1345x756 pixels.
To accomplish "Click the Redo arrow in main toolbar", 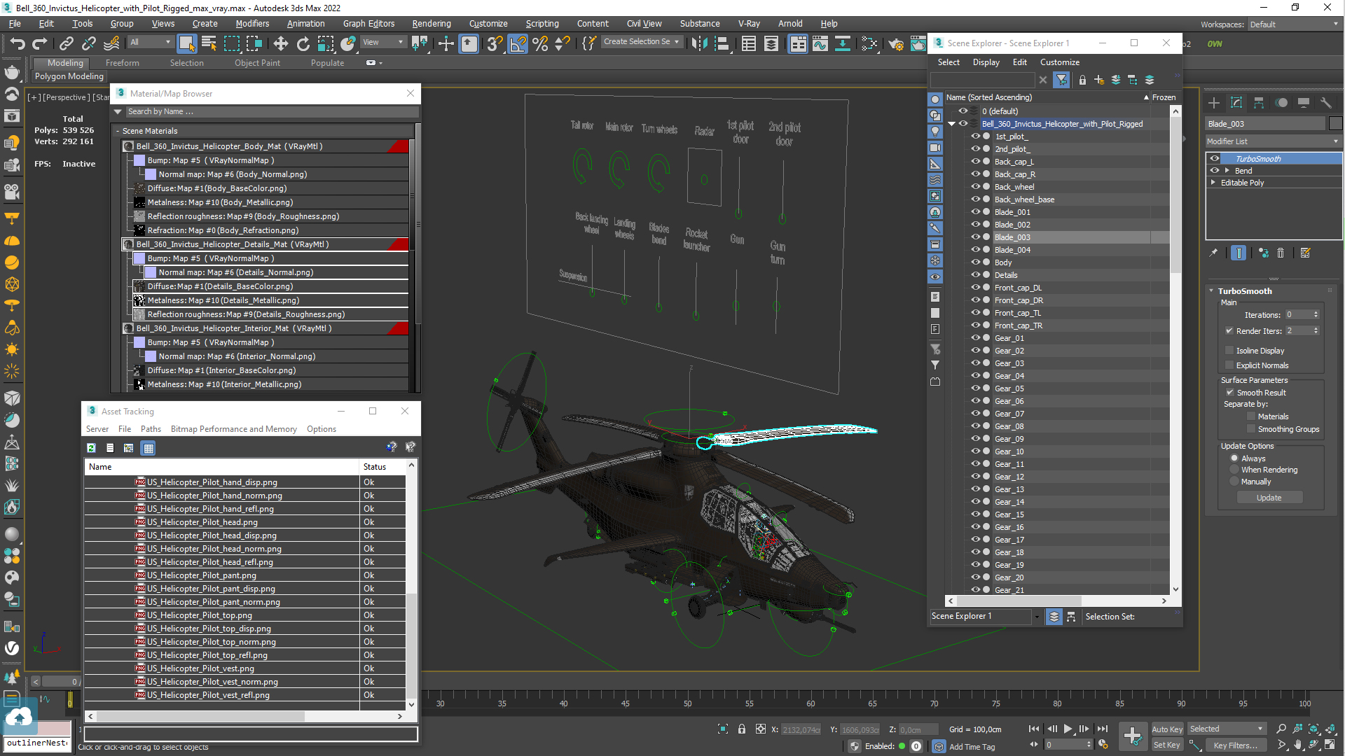I will point(40,43).
